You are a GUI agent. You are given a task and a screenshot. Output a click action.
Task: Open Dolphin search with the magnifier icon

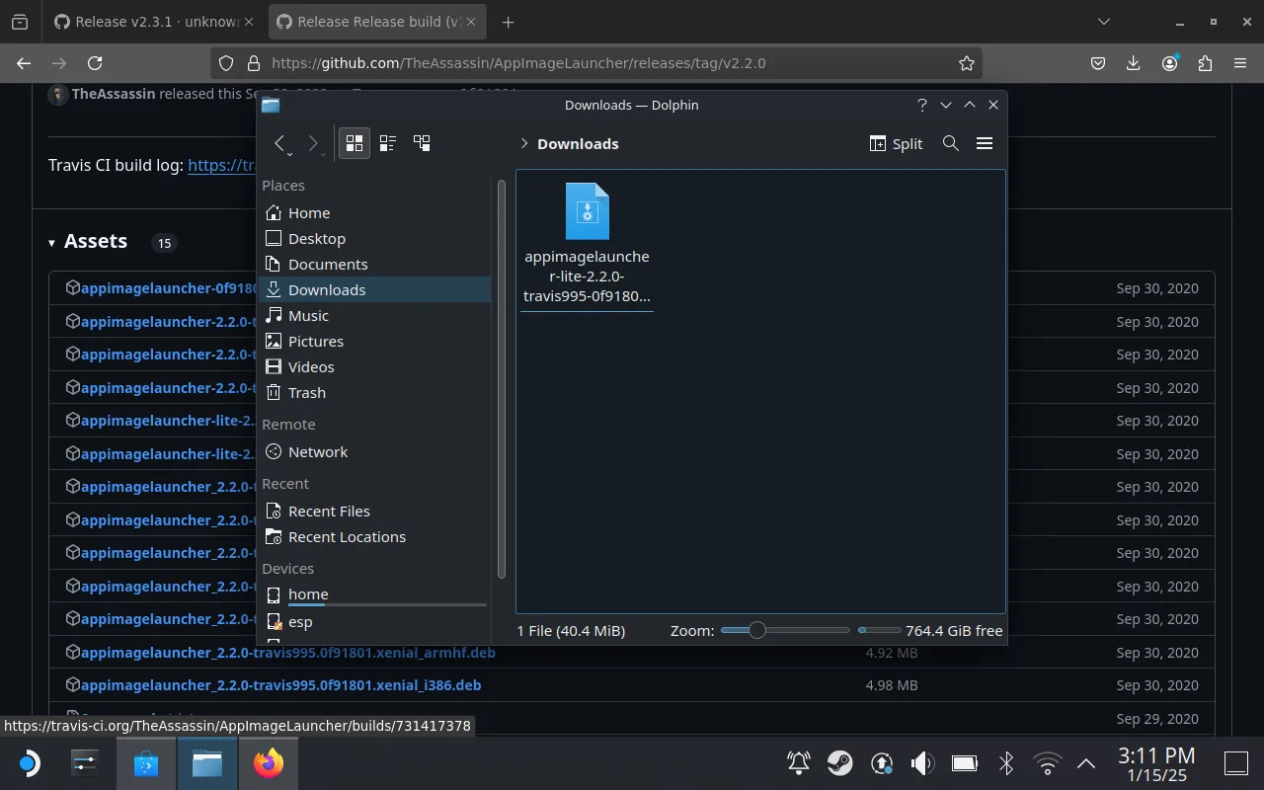click(950, 143)
